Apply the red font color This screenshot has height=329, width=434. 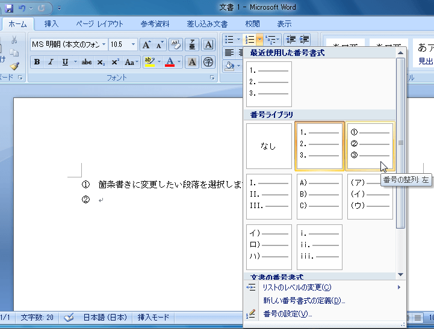[170, 62]
